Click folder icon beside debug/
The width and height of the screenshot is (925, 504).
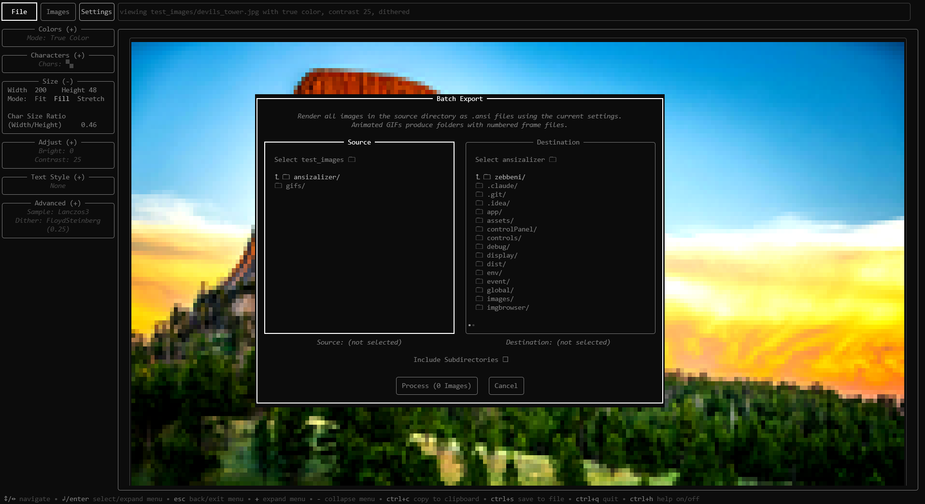pos(479,246)
